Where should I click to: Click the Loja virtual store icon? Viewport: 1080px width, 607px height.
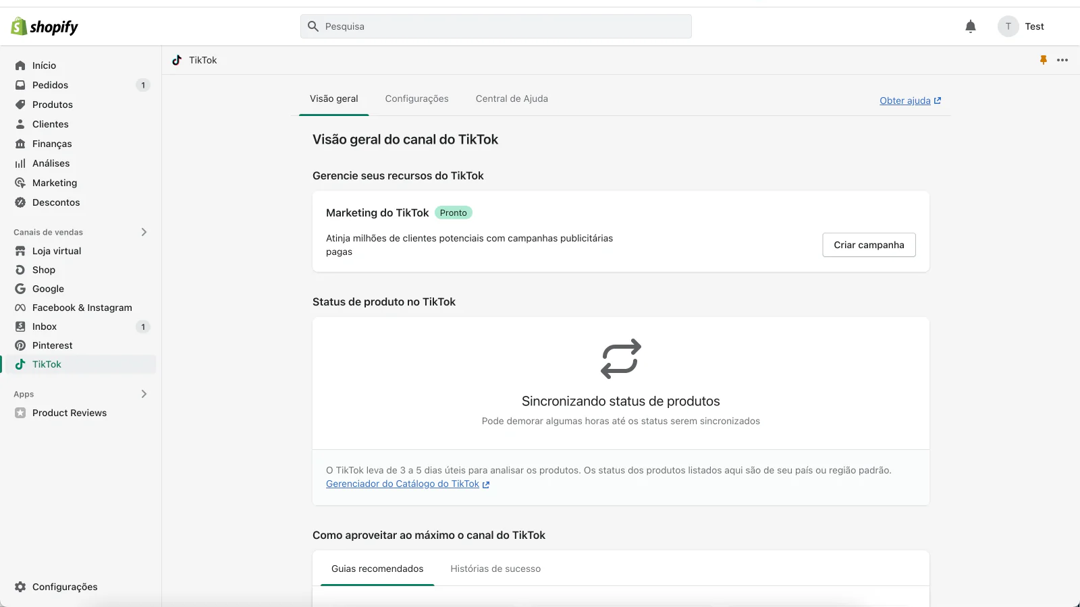pyautogui.click(x=20, y=251)
